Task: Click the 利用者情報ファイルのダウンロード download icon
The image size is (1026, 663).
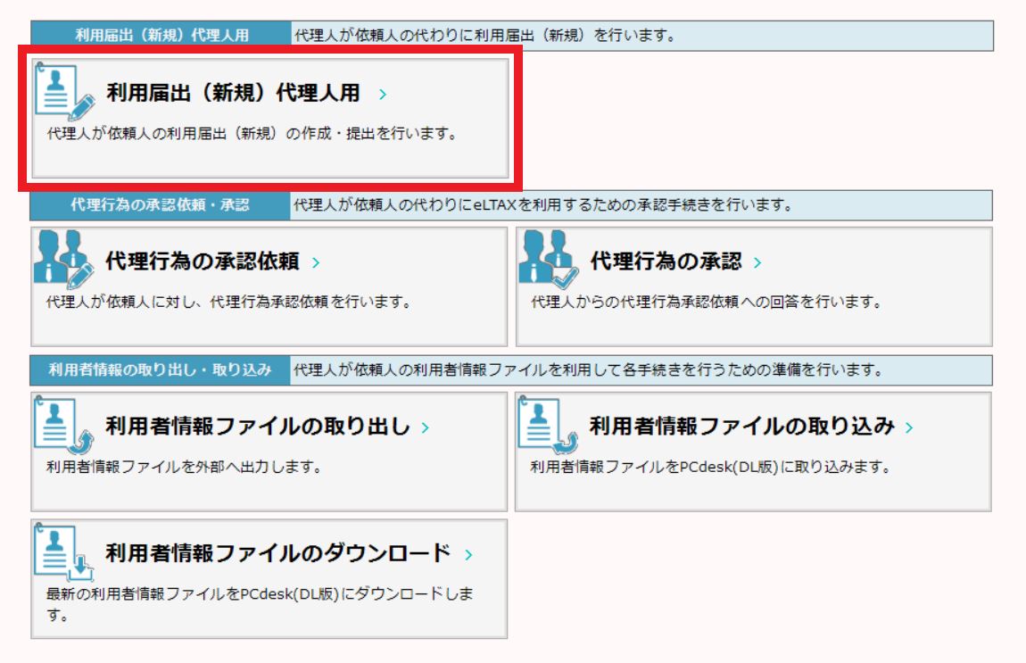Action: point(63,551)
